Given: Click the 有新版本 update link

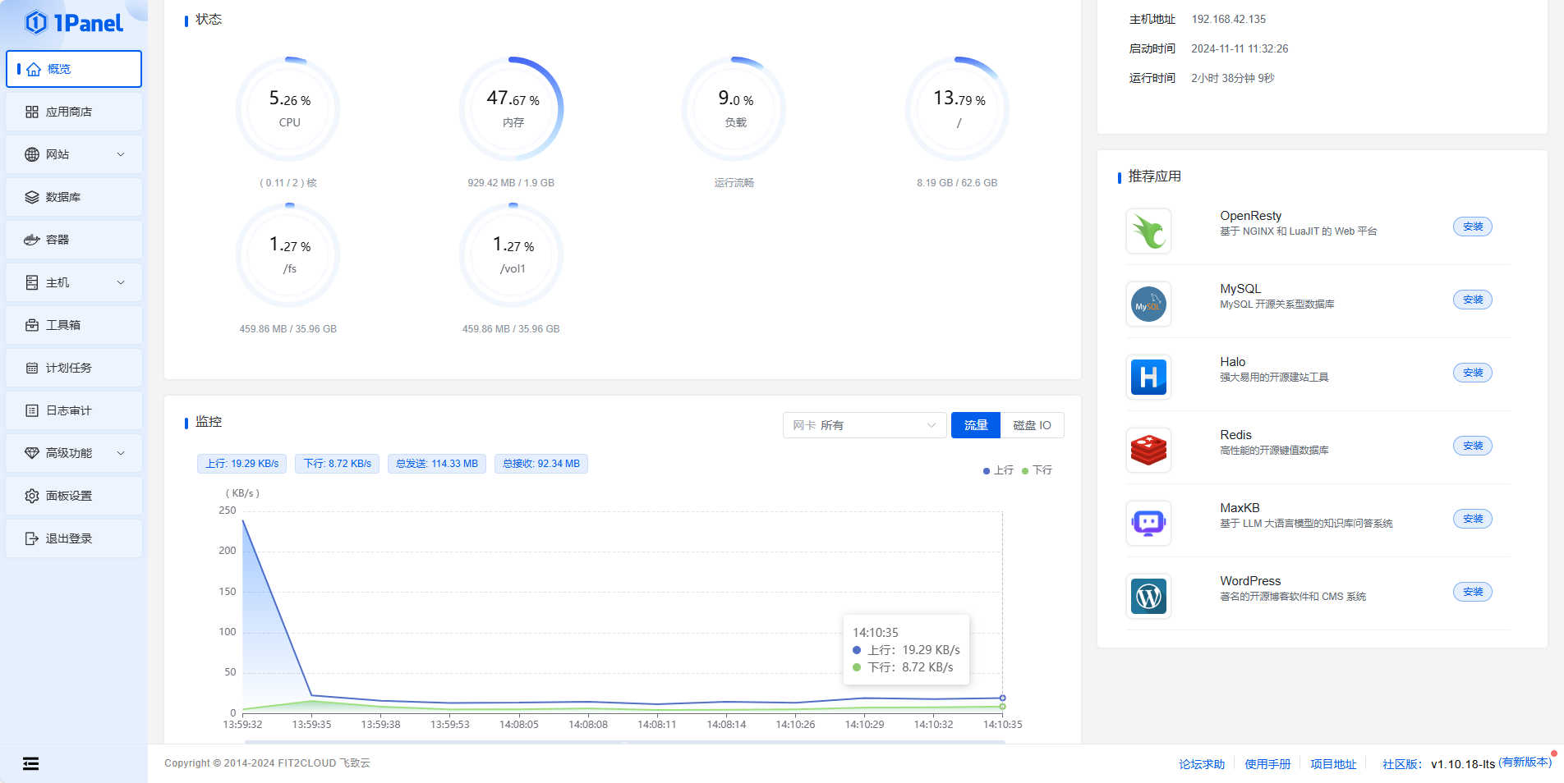Looking at the screenshot, I should tap(1525, 762).
